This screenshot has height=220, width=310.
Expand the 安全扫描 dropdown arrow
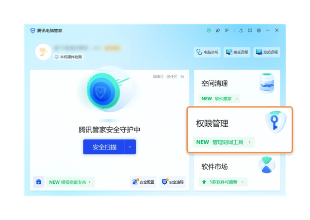[x=130, y=147]
